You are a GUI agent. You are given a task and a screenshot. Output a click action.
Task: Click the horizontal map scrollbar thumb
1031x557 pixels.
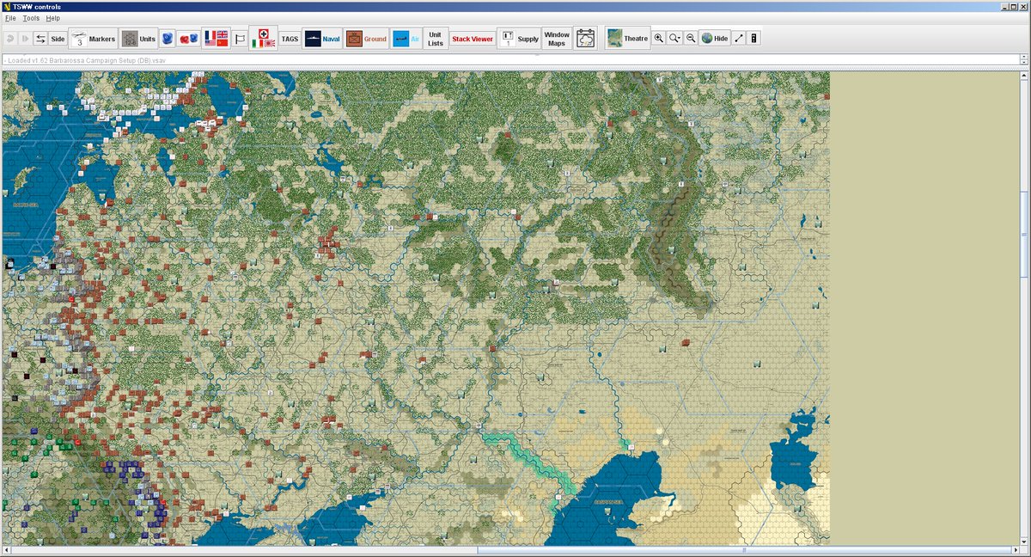point(744,550)
